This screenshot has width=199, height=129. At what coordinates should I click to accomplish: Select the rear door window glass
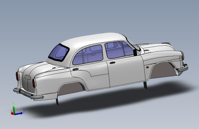point(93,55)
